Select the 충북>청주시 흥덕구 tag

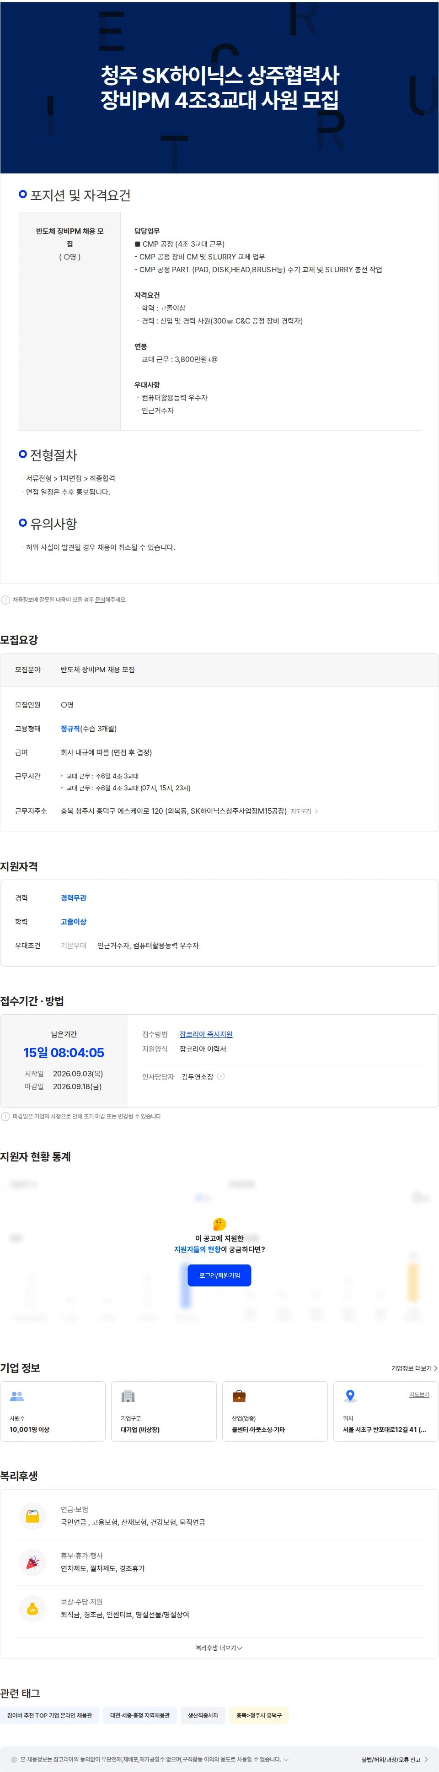pos(259,1715)
